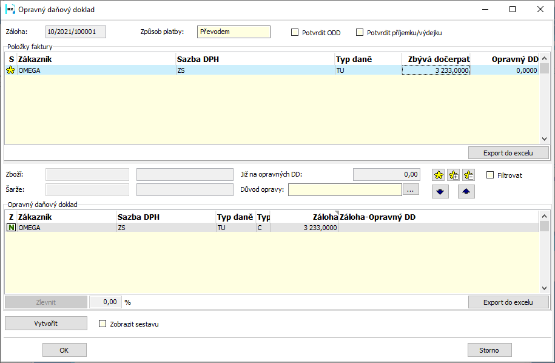Click the first Zboží field
This screenshot has width=555, height=363.
(x=87, y=175)
